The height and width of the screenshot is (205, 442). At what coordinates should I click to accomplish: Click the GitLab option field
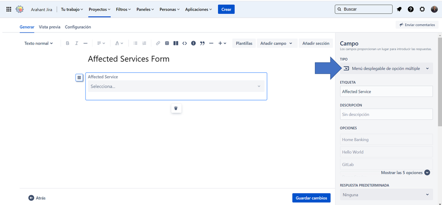point(386,164)
